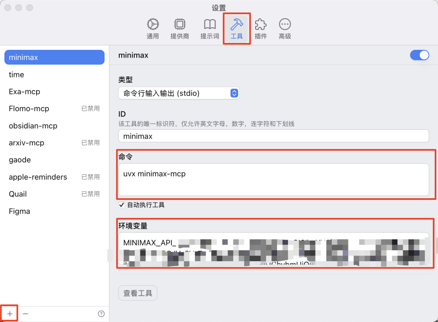The image size is (438, 322).
Task: Open the 提供商 providers settings tab
Action: 180,29
